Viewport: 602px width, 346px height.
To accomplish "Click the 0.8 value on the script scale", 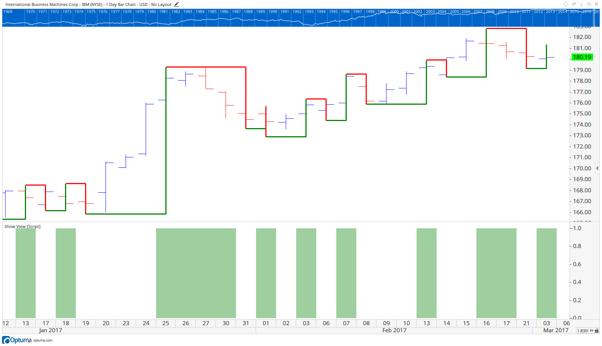I will 577,246.
